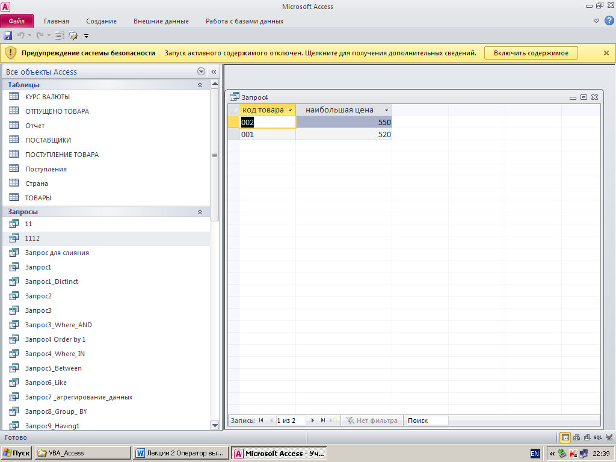Open the Redo history dropdown arrow
Screen dimensions: 616x462
(49, 35)
